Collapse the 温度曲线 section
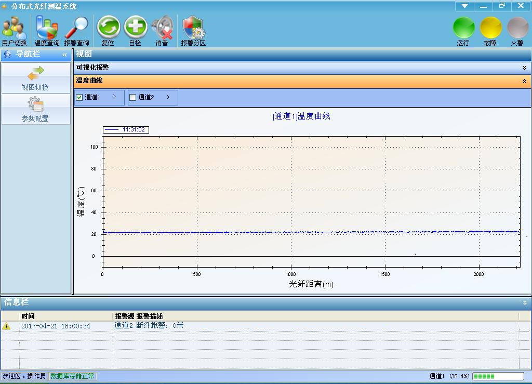Viewport: 532px width, 384px height. [x=524, y=81]
